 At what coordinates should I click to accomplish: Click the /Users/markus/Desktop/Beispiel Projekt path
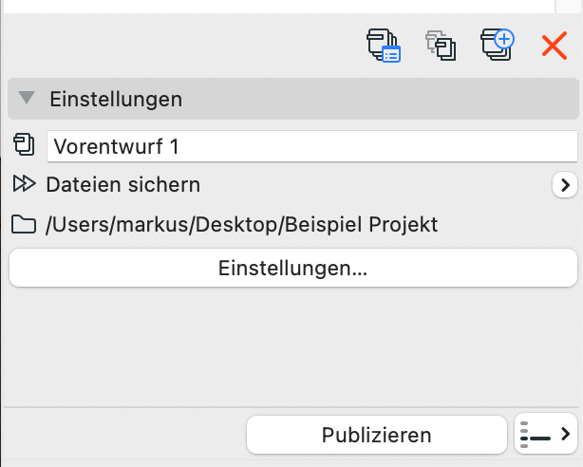(242, 225)
